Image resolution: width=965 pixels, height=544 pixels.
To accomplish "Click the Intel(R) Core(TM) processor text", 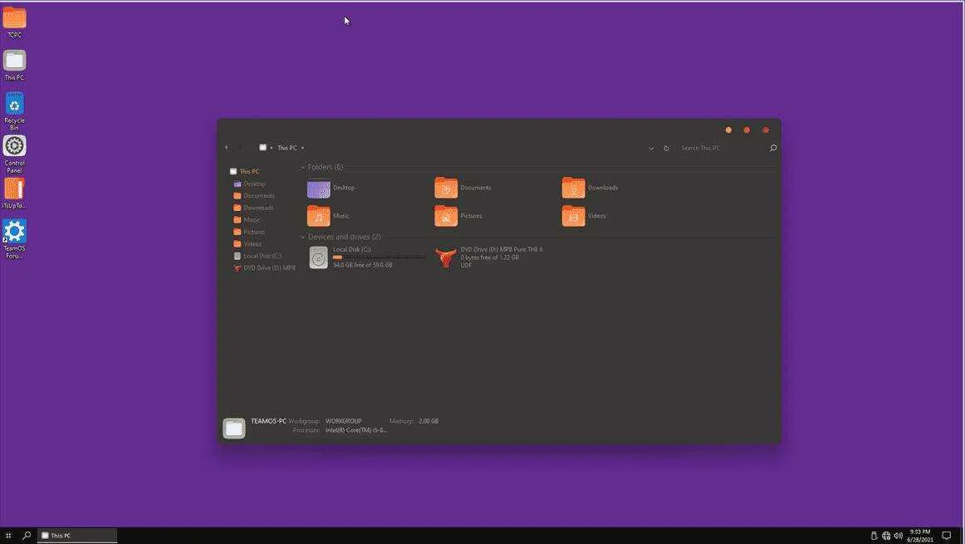I will point(356,430).
